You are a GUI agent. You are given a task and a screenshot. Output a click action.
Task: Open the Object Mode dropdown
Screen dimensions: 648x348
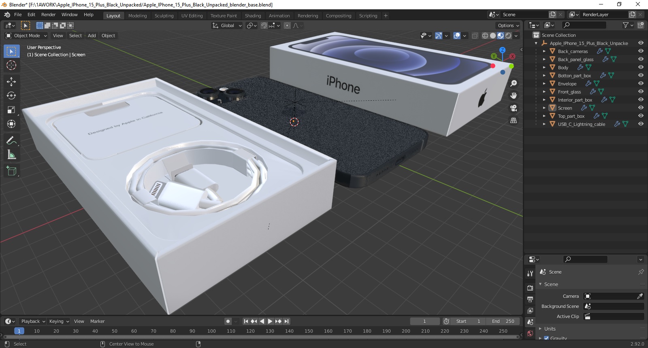26,36
